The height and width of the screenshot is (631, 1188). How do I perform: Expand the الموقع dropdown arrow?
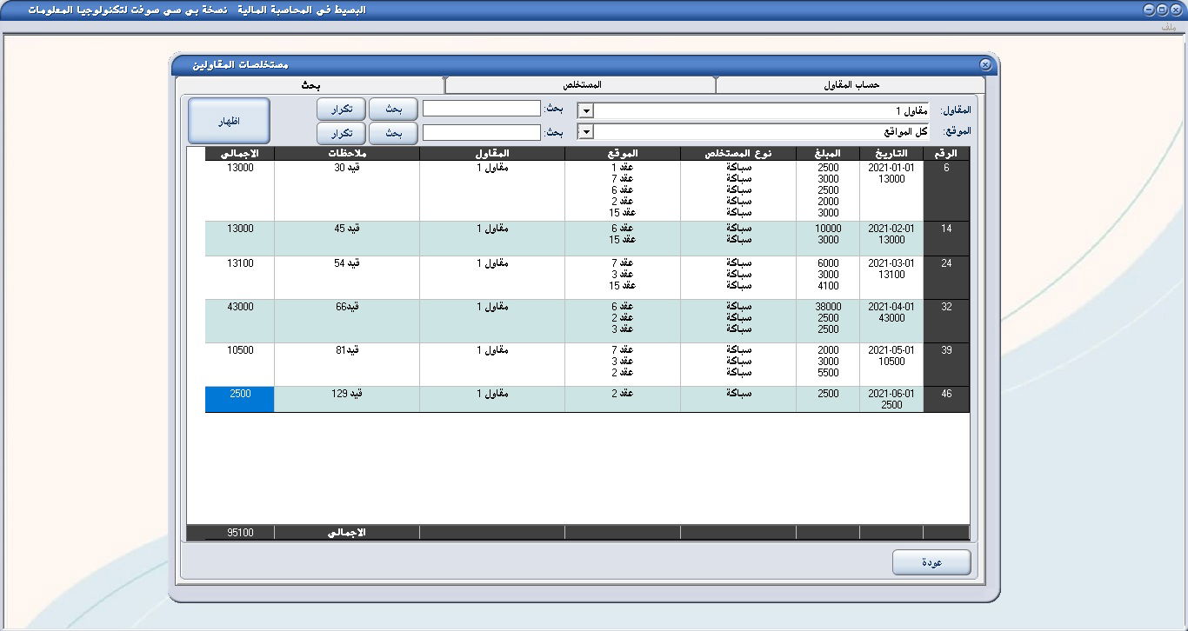pos(586,131)
